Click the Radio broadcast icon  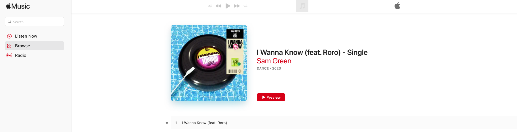[x=9, y=55]
